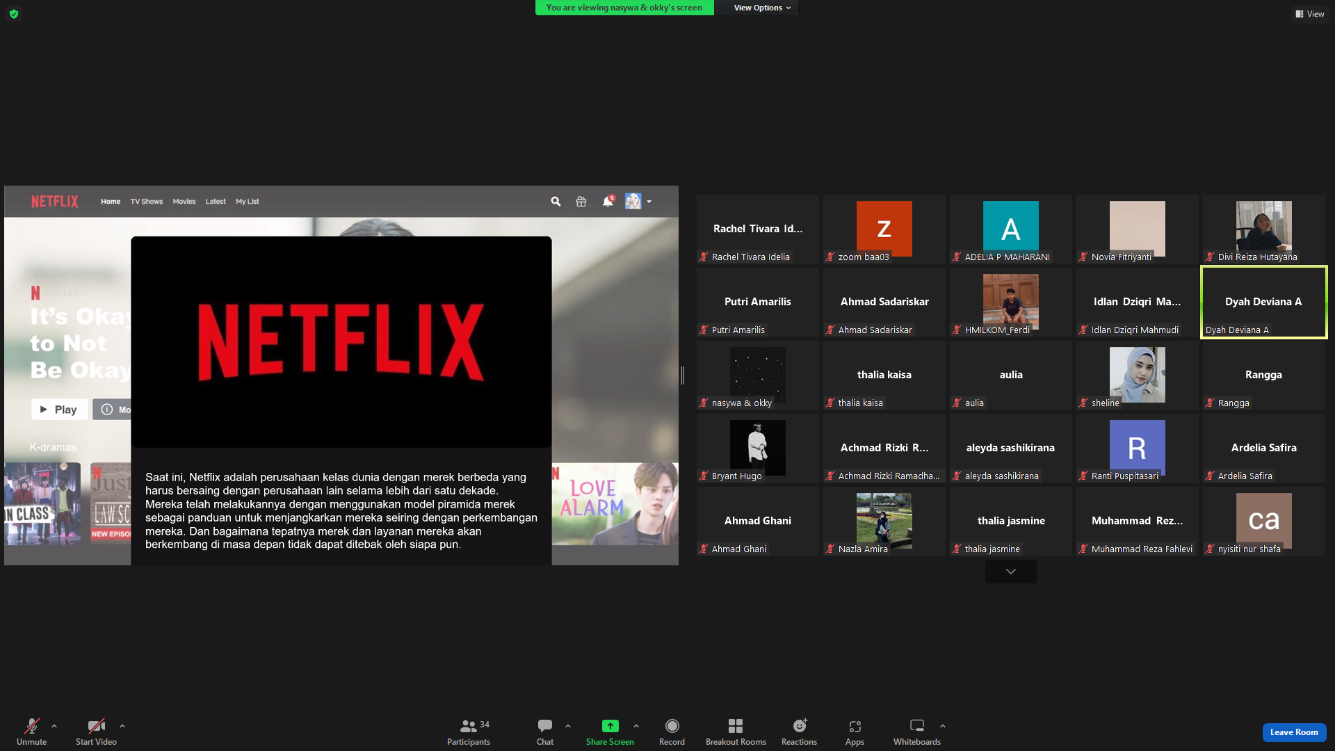The height and width of the screenshot is (751, 1335).
Task: Click muted mic icon for aulia
Action: click(x=957, y=403)
